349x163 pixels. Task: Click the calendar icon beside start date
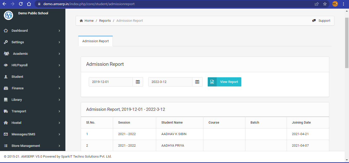(x=138, y=82)
